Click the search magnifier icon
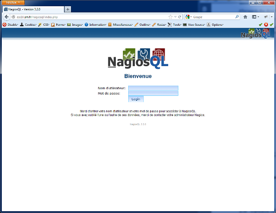This screenshot has height=213, width=276. (237, 17)
